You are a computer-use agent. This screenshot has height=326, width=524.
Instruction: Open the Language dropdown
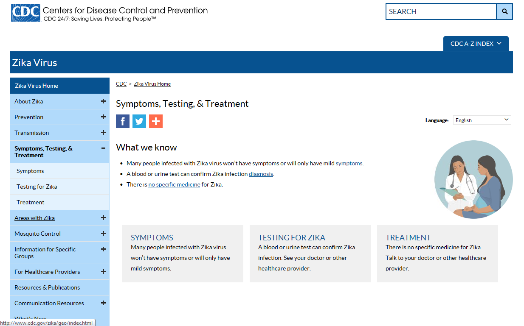[482, 120]
